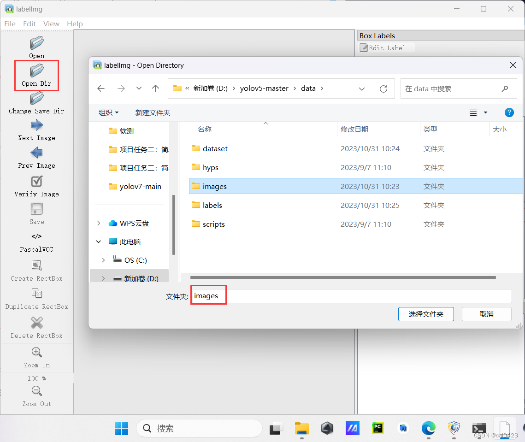Click the data breadcrumb segment
Image resolution: width=525 pixels, height=442 pixels.
tap(308, 88)
